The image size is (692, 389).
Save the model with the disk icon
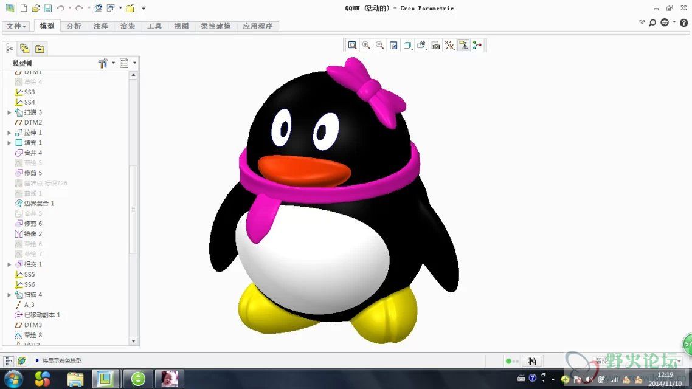(47, 8)
